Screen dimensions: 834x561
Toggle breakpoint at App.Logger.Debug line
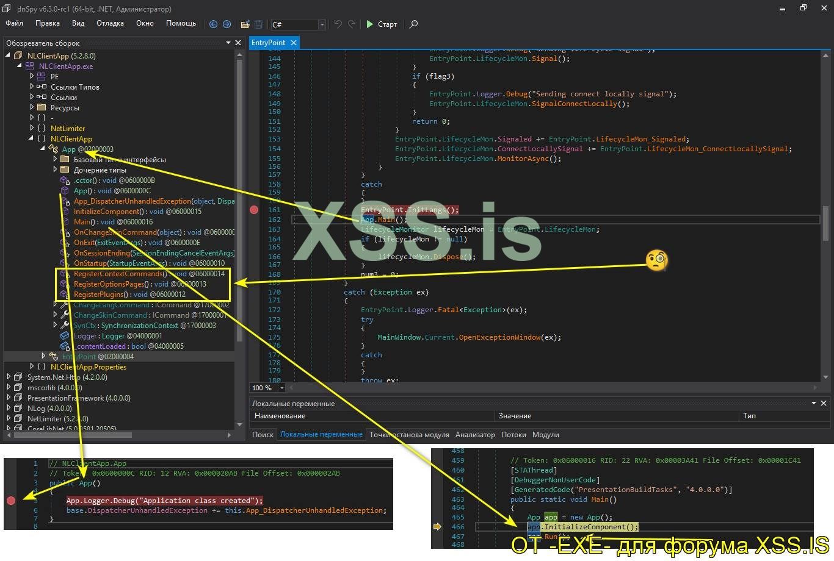pos(11,501)
